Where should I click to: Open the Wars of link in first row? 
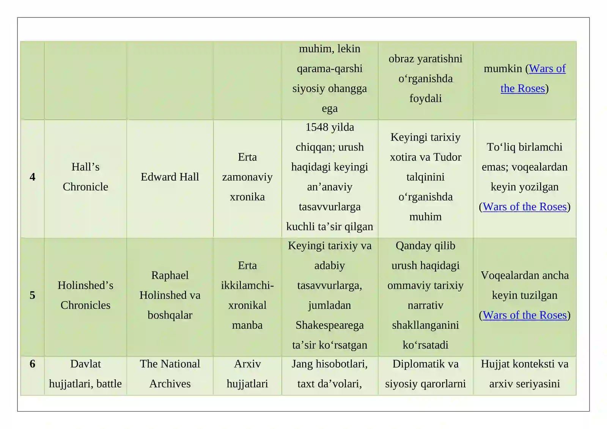click(547, 69)
